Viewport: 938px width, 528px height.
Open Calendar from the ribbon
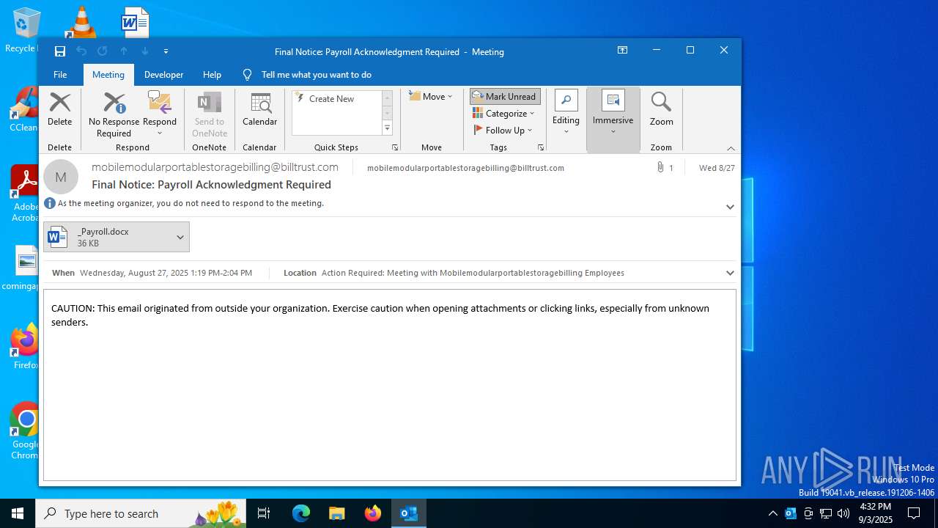[x=259, y=110]
